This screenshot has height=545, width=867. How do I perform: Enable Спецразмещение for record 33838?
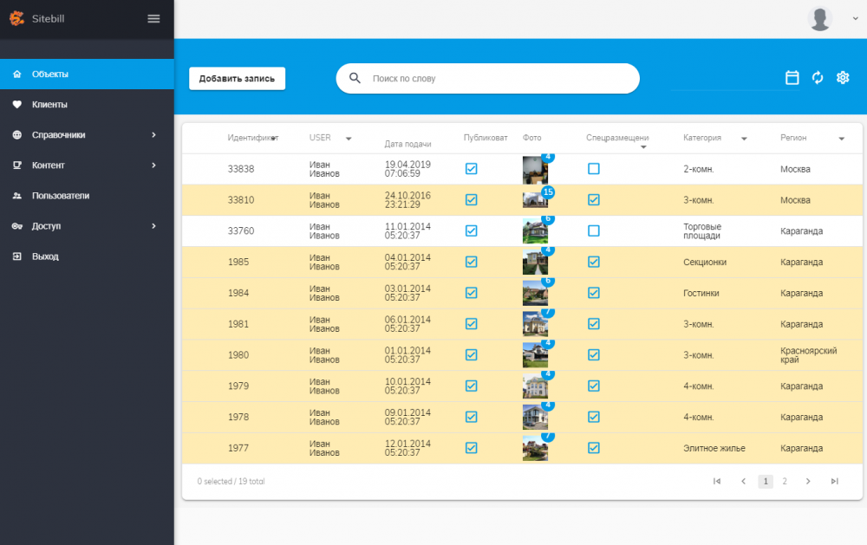pos(594,169)
